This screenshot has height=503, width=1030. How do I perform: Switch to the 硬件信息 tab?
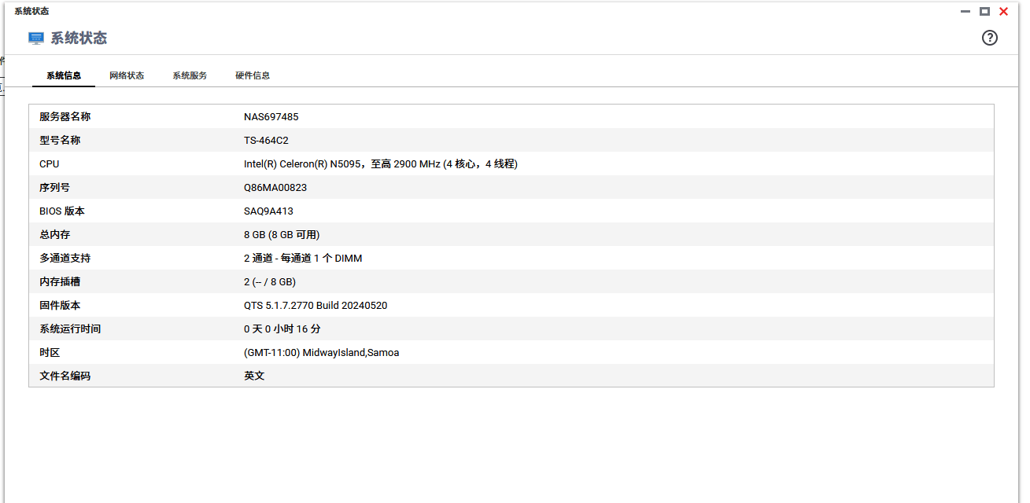(x=253, y=75)
